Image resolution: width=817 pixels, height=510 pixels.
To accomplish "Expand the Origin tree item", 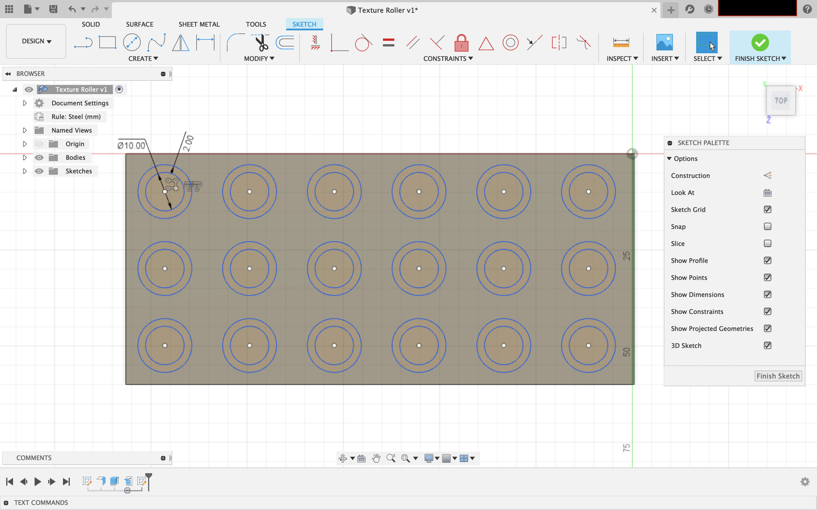I will pos(25,143).
